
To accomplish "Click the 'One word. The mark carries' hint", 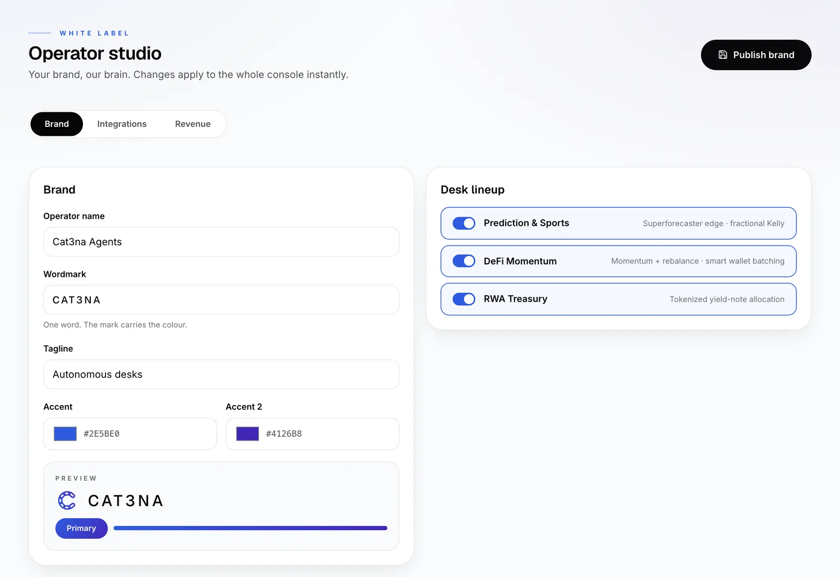I will click(x=115, y=325).
